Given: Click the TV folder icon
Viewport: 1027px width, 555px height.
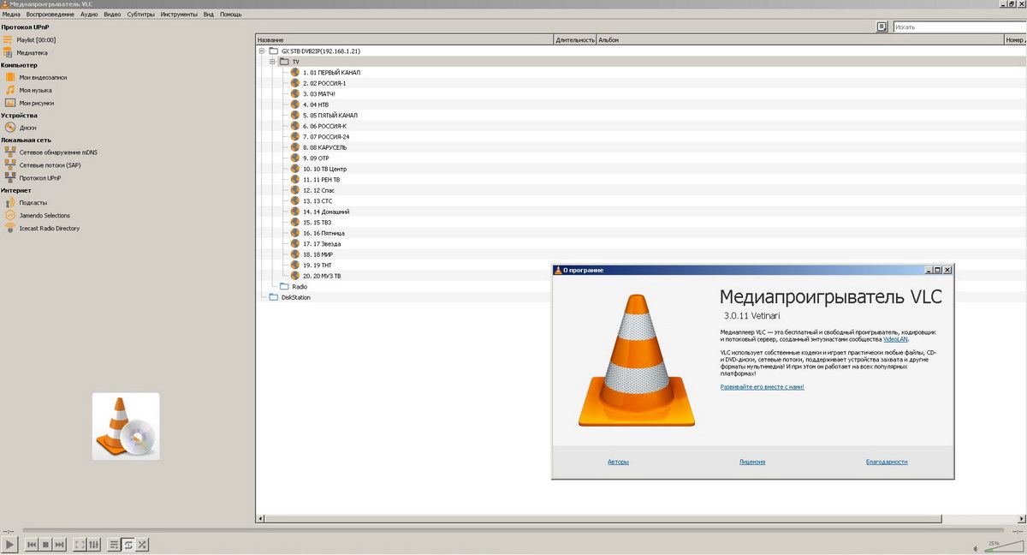Looking at the screenshot, I should pyautogui.click(x=284, y=62).
